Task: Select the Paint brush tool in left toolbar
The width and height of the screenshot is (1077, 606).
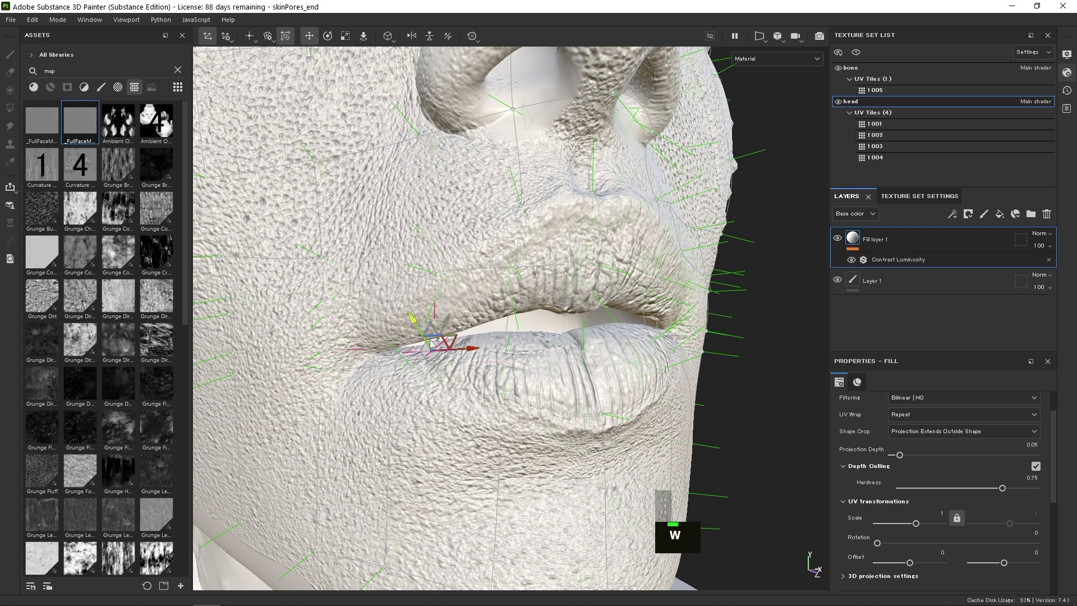Action: pyautogui.click(x=10, y=54)
